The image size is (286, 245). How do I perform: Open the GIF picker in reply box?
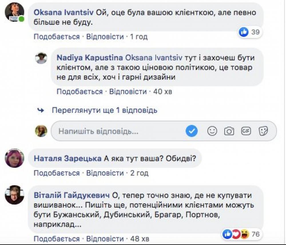pos(246,131)
